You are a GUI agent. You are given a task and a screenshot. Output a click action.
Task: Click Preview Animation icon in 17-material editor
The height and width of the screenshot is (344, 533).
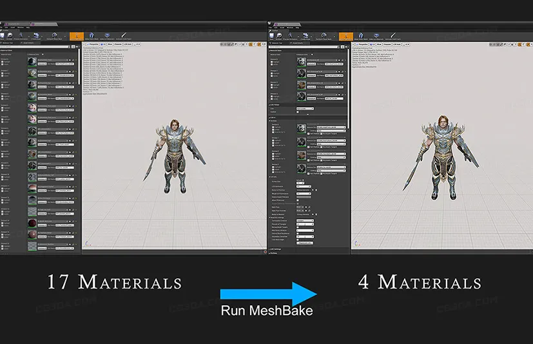pos(21,35)
